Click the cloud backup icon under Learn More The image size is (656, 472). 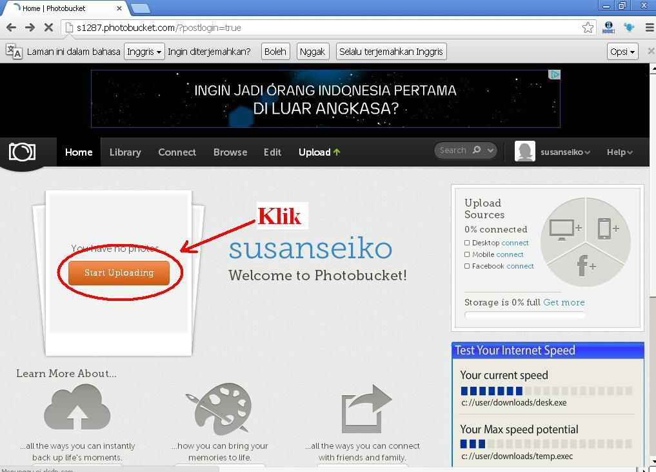77,407
